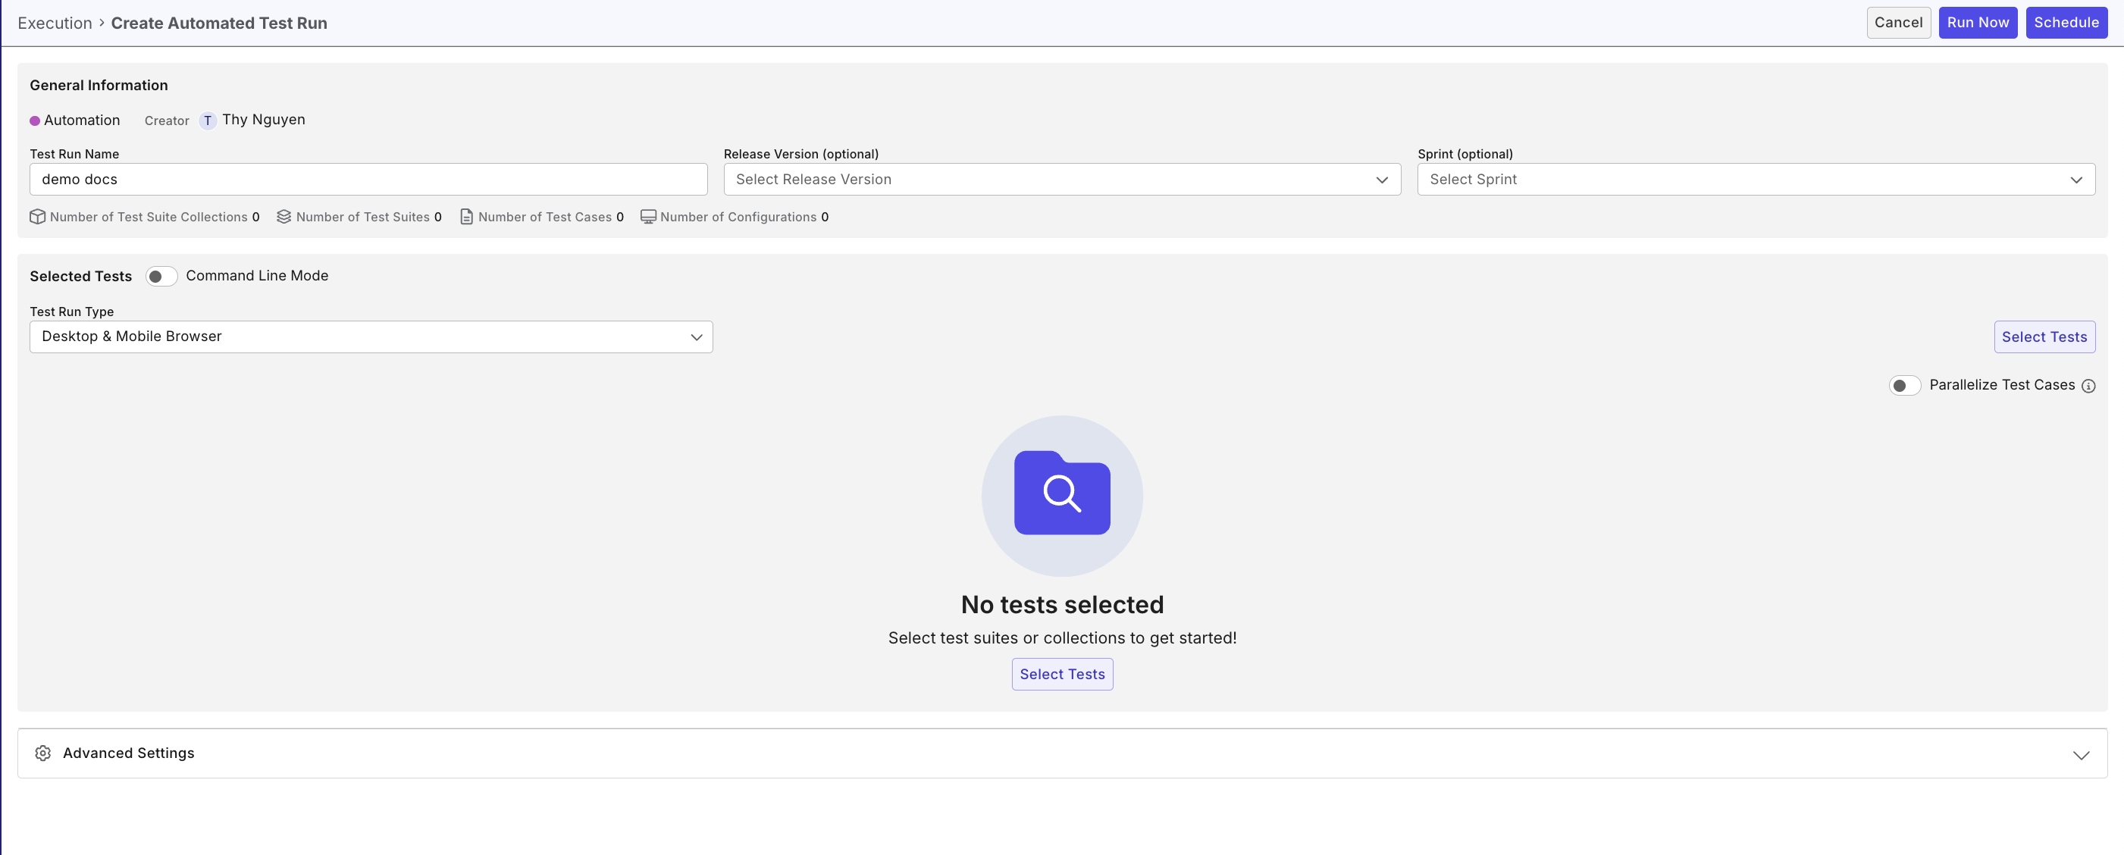
Task: Click the Thy Nguyen creator avatar
Action: point(208,121)
